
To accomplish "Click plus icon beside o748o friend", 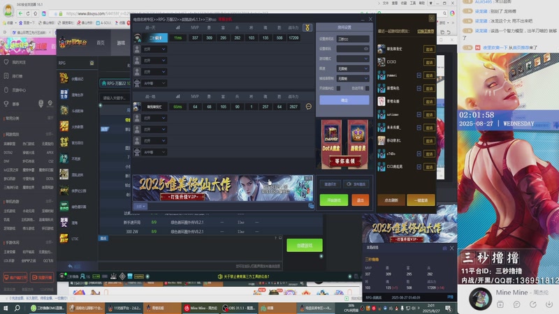I will point(419,154).
